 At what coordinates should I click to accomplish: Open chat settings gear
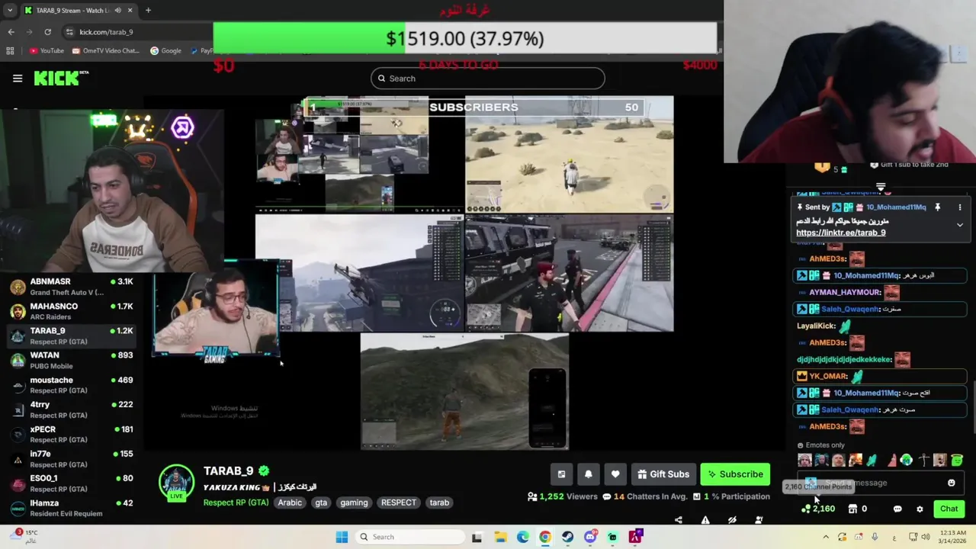tap(920, 509)
